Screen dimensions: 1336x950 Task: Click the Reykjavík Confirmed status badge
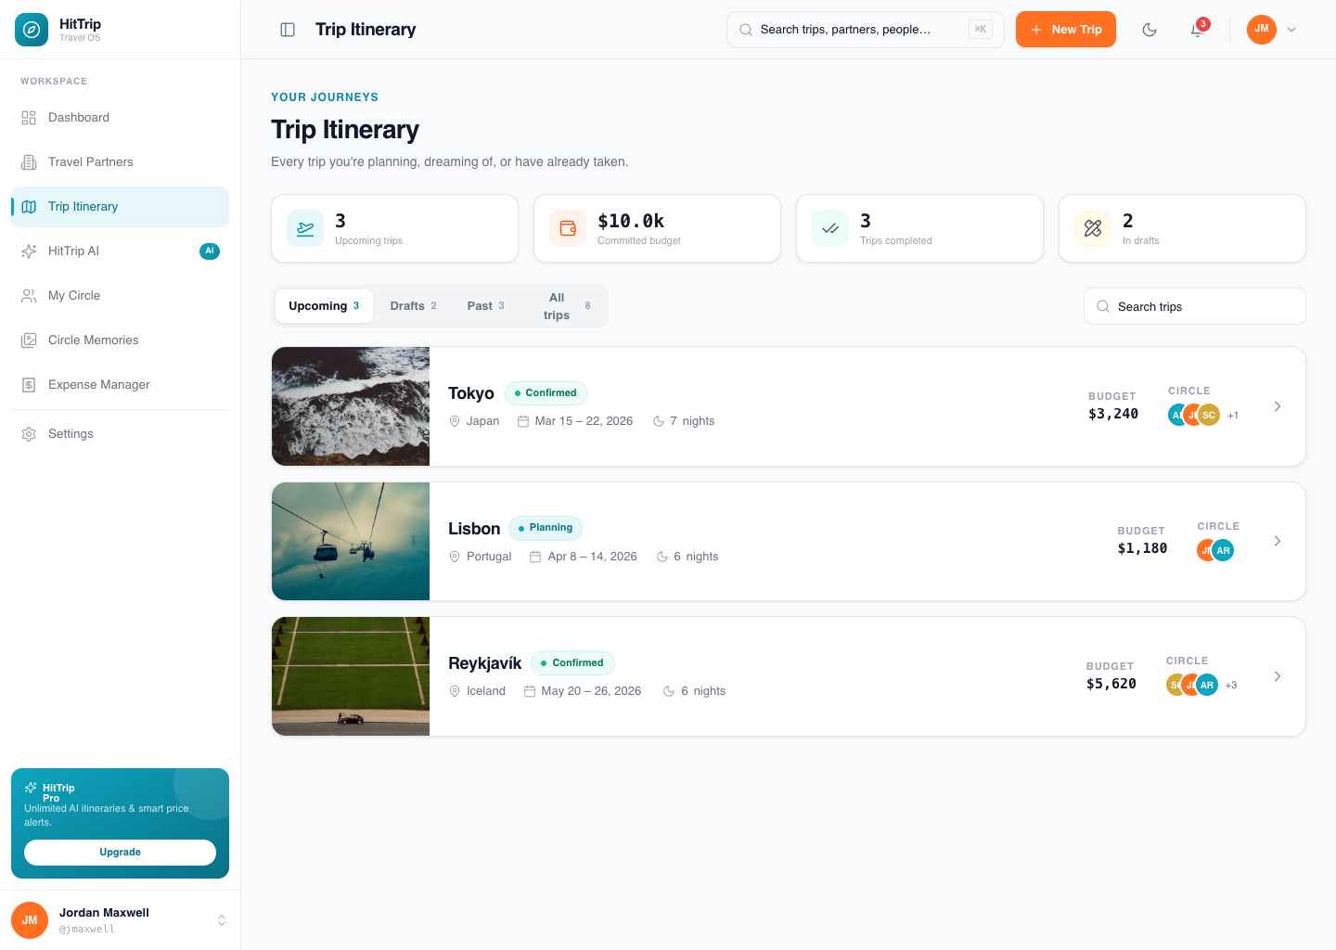pyautogui.click(x=572, y=663)
